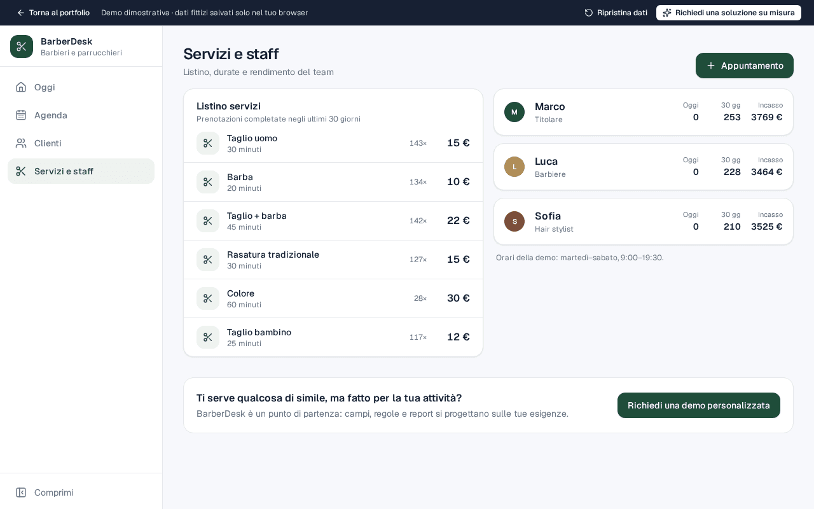Create a new Appuntamento

click(745, 66)
